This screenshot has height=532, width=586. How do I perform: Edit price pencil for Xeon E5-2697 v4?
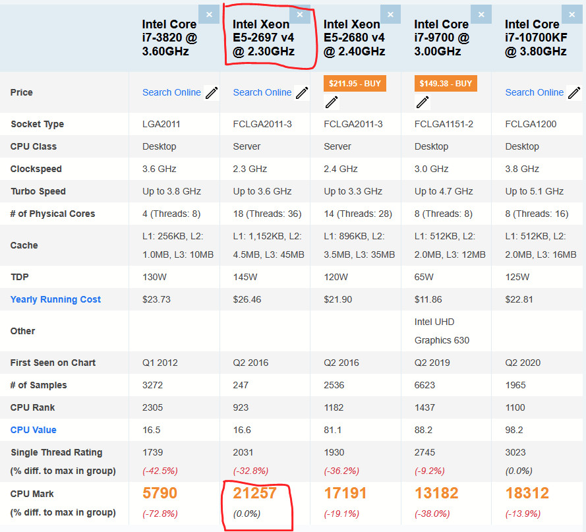(302, 93)
